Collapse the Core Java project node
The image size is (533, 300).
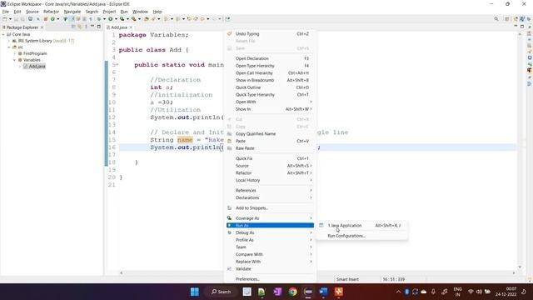pyautogui.click(x=3, y=34)
